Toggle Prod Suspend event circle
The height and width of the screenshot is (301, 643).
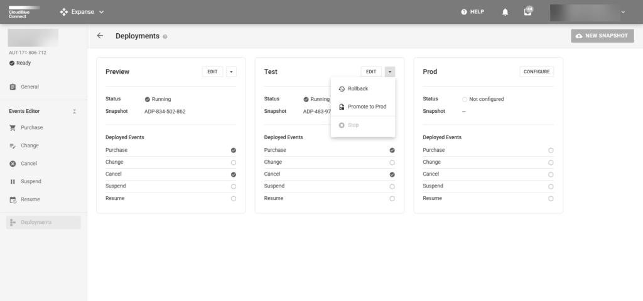(x=551, y=186)
